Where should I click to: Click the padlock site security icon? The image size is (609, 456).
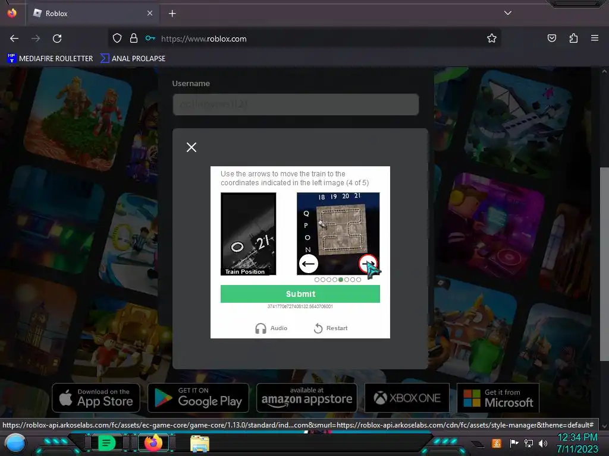[x=134, y=38]
